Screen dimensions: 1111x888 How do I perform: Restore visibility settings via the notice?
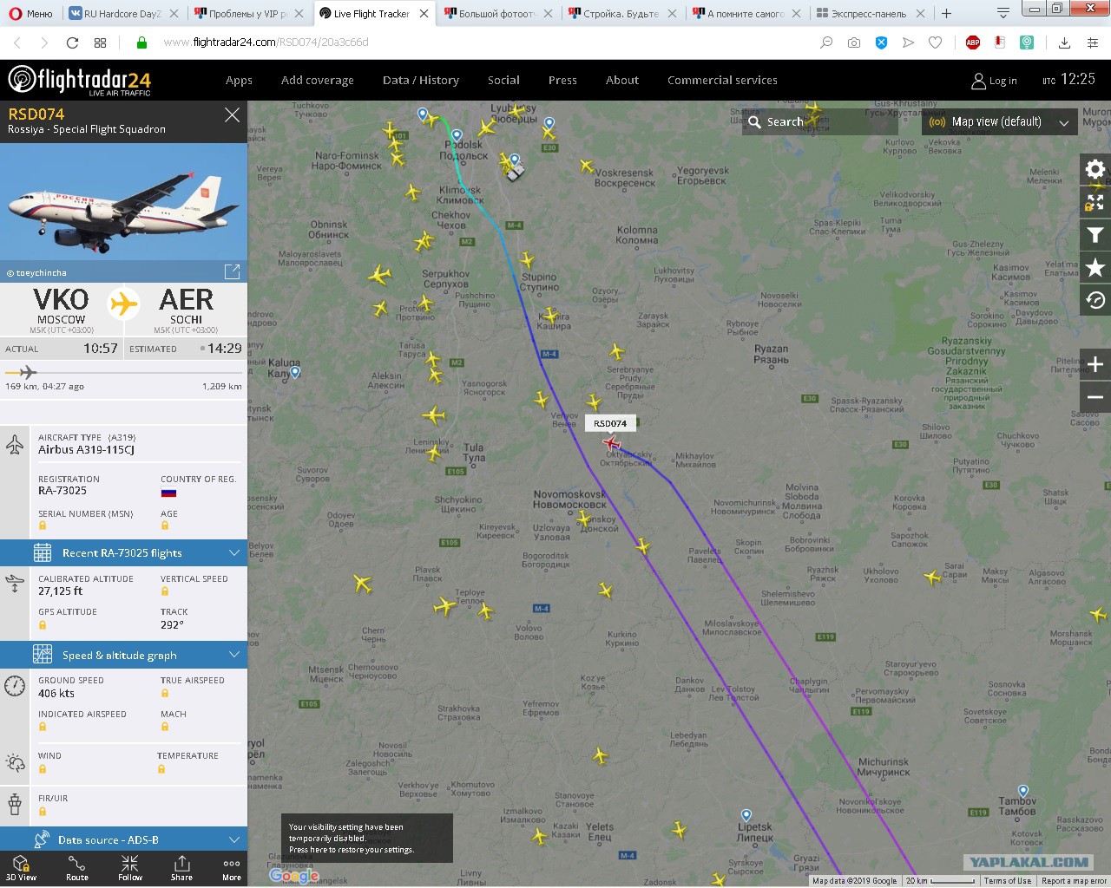click(x=366, y=839)
